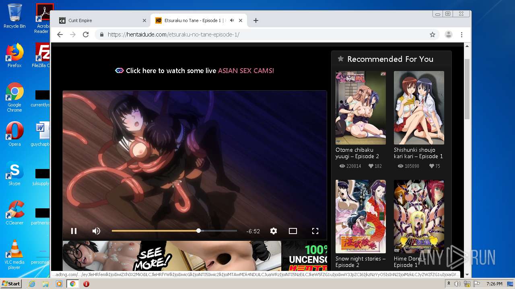Open the video player settings gear

click(x=274, y=231)
